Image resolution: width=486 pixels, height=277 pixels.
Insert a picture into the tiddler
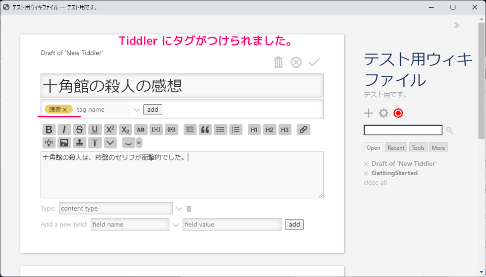[x=64, y=143]
